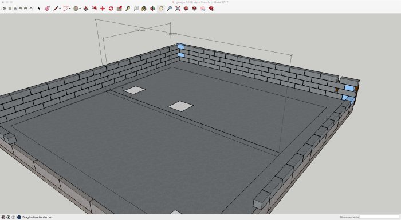Activate the Line pencil tool

coord(56,9)
